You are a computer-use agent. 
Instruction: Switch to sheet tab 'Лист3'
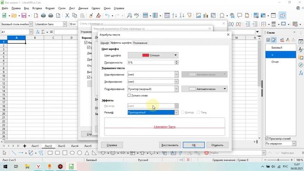[x=61, y=146]
